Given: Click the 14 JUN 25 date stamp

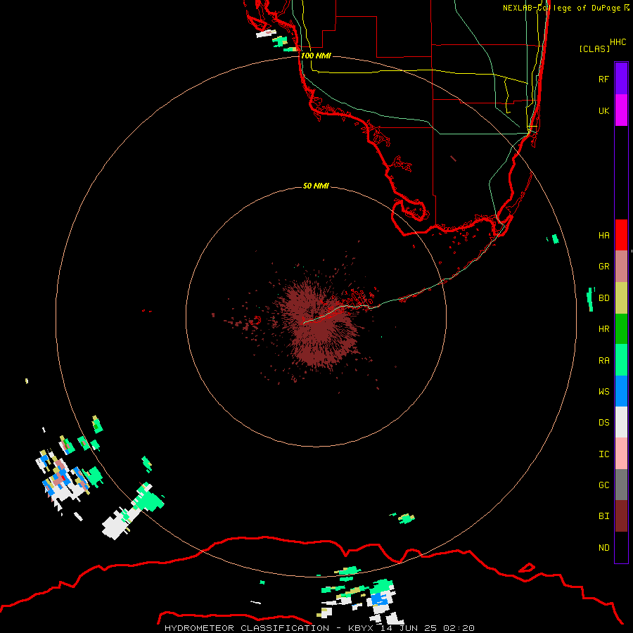Looking at the screenshot, I should (409, 628).
